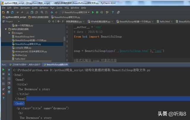Open the Run menu
The width and height of the screenshot is (190, 120).
[x=52, y=8]
